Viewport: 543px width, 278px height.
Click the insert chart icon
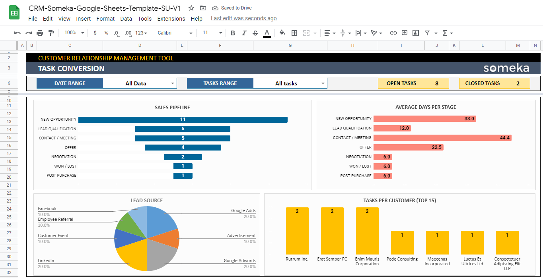[x=416, y=33]
